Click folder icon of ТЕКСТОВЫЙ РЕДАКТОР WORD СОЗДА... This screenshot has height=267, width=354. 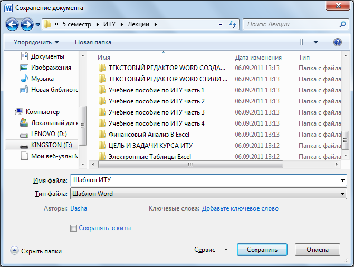102,68
